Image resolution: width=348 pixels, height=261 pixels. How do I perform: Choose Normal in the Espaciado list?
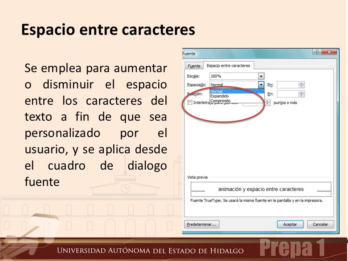237,91
